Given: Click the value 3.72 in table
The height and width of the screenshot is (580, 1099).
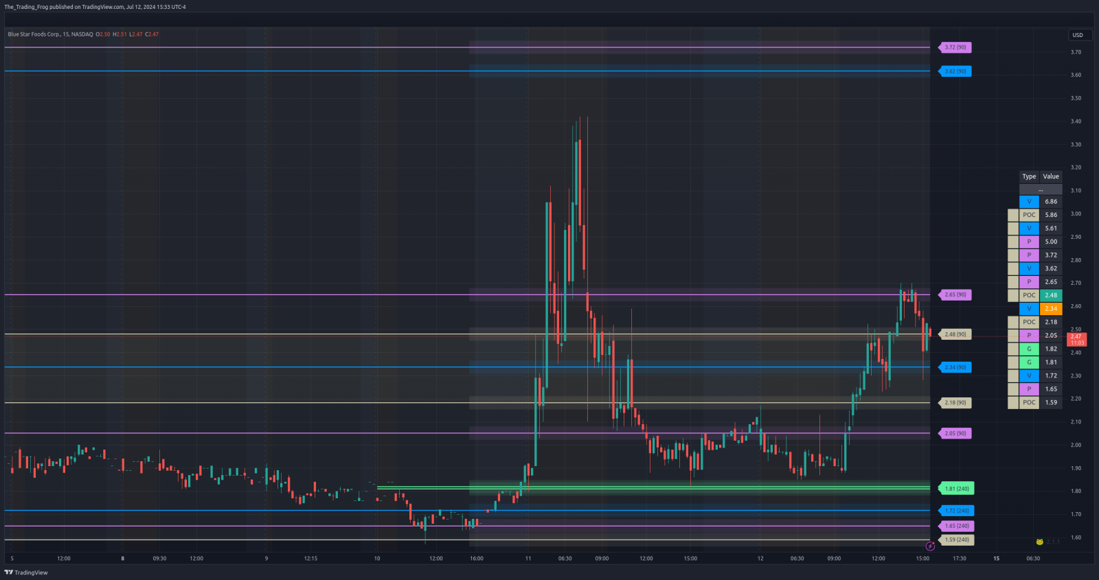Looking at the screenshot, I should [x=1051, y=255].
